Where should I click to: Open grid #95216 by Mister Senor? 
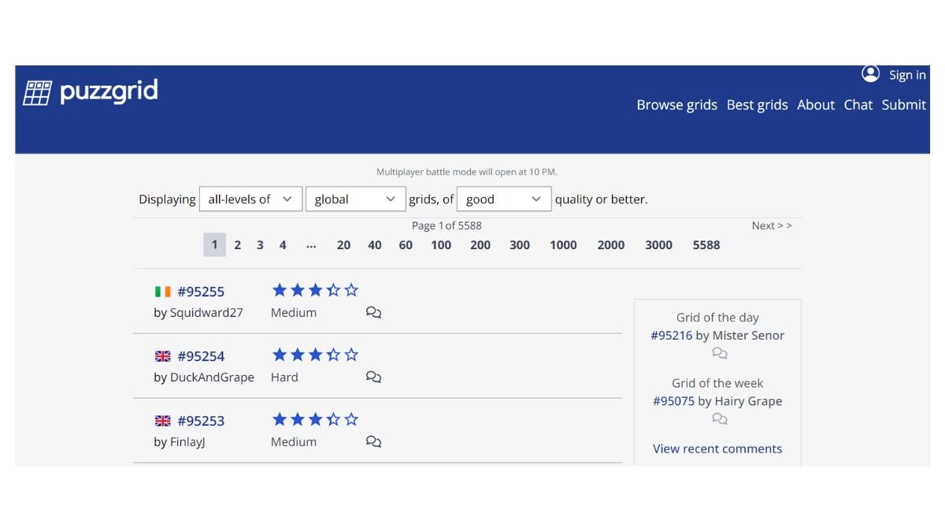(672, 335)
